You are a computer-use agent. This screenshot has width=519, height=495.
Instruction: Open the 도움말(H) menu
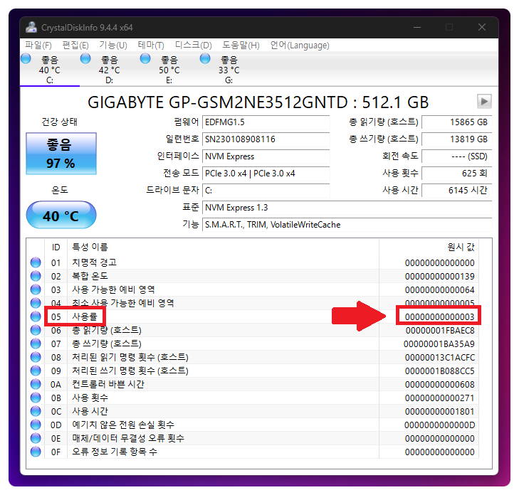(x=241, y=45)
